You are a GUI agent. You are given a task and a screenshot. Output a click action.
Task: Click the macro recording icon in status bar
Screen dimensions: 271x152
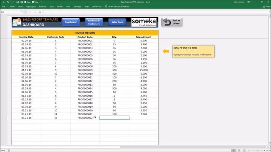click(x=8, y=150)
